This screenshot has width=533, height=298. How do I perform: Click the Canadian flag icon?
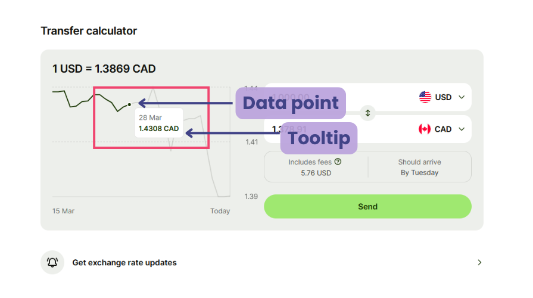tap(425, 129)
